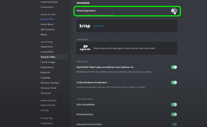View the Change Log
Screen dimensions: 207x127
[46, 118]
